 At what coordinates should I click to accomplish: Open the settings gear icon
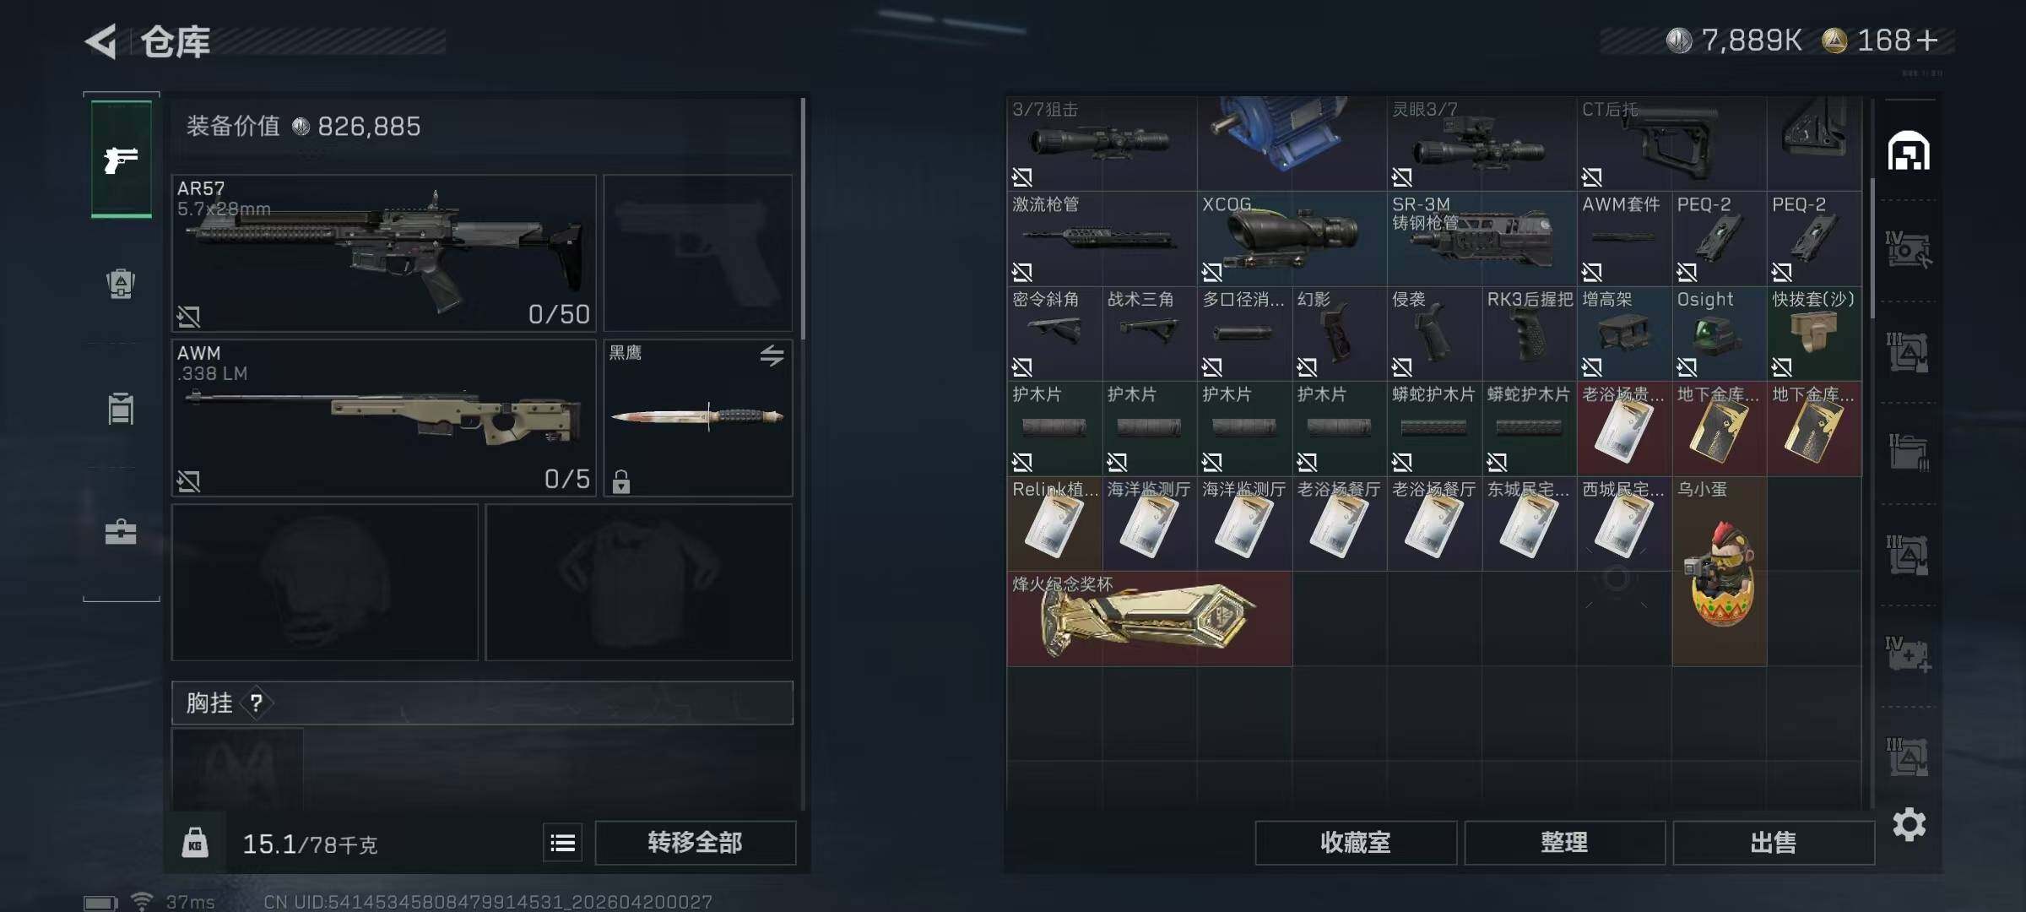(1909, 824)
